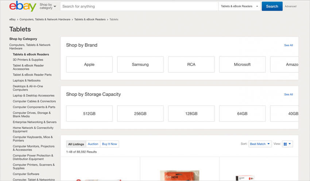310x181 pixels.
Task: Open Computer Components & Parts category
Action: click(34, 107)
